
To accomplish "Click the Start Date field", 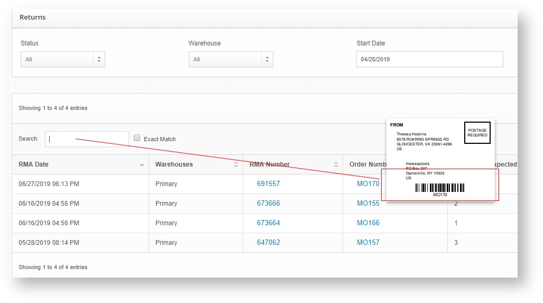I will click(429, 59).
